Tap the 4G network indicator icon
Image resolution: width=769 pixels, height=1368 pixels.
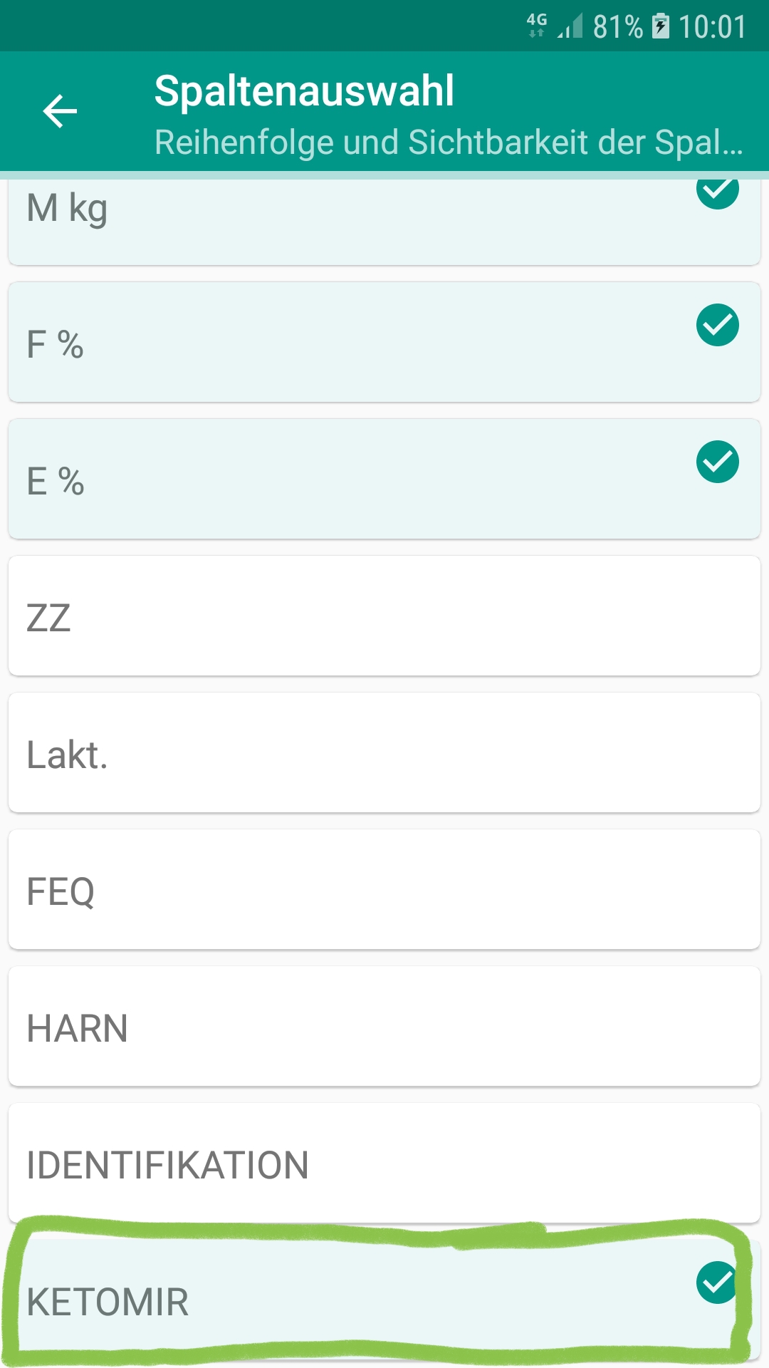coord(537,24)
